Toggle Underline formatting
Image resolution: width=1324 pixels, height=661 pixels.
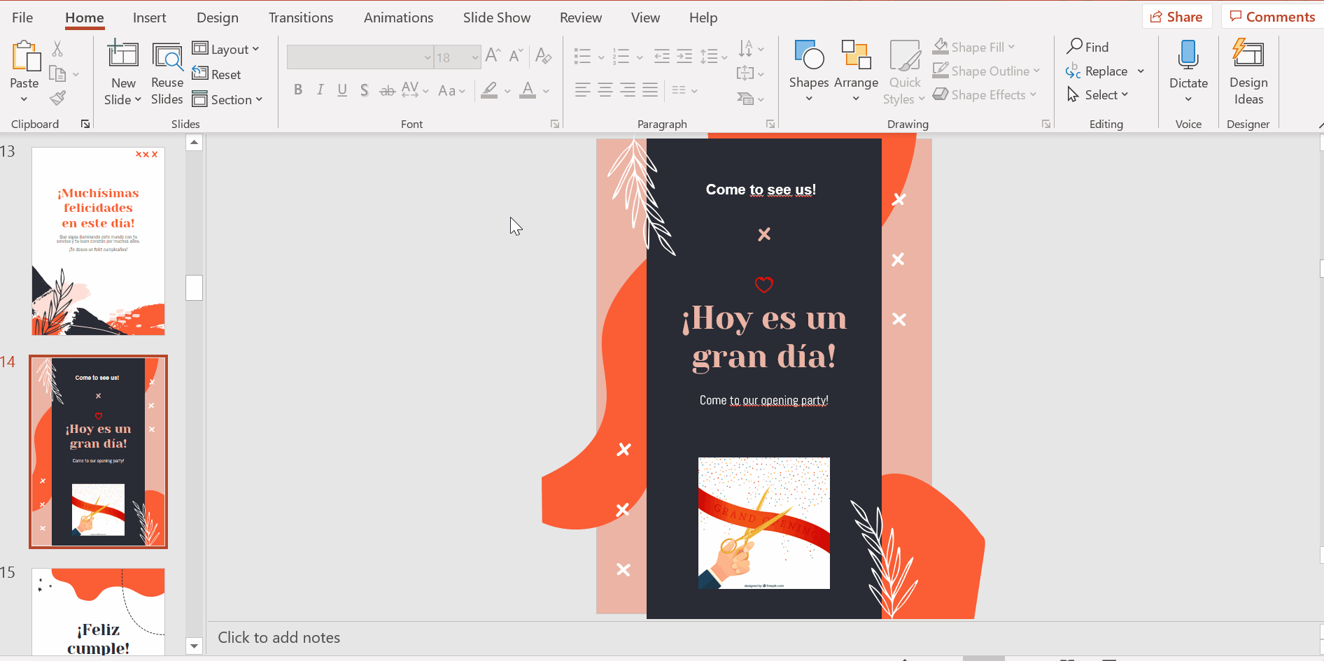pyautogui.click(x=342, y=90)
